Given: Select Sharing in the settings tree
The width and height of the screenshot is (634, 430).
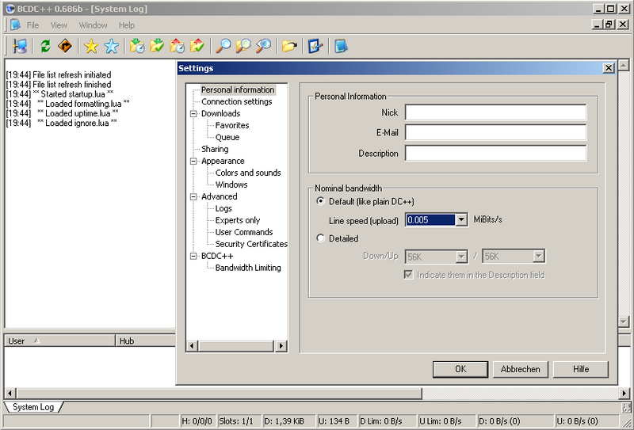Looking at the screenshot, I should (x=215, y=149).
